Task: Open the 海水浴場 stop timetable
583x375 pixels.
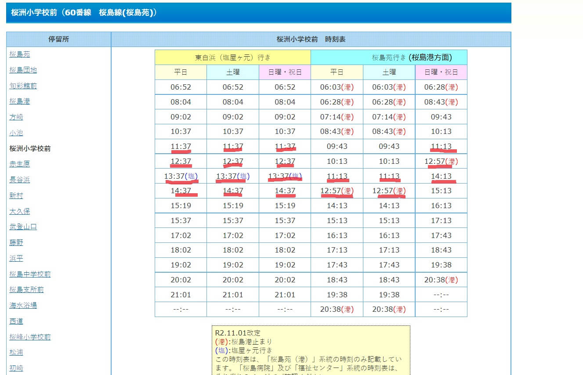Action: pos(23,306)
